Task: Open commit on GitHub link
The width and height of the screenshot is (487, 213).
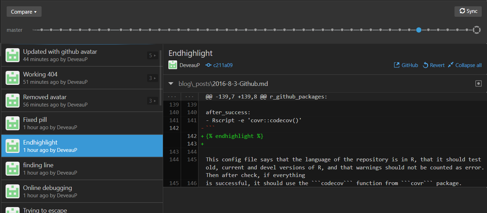Action: pos(406,65)
